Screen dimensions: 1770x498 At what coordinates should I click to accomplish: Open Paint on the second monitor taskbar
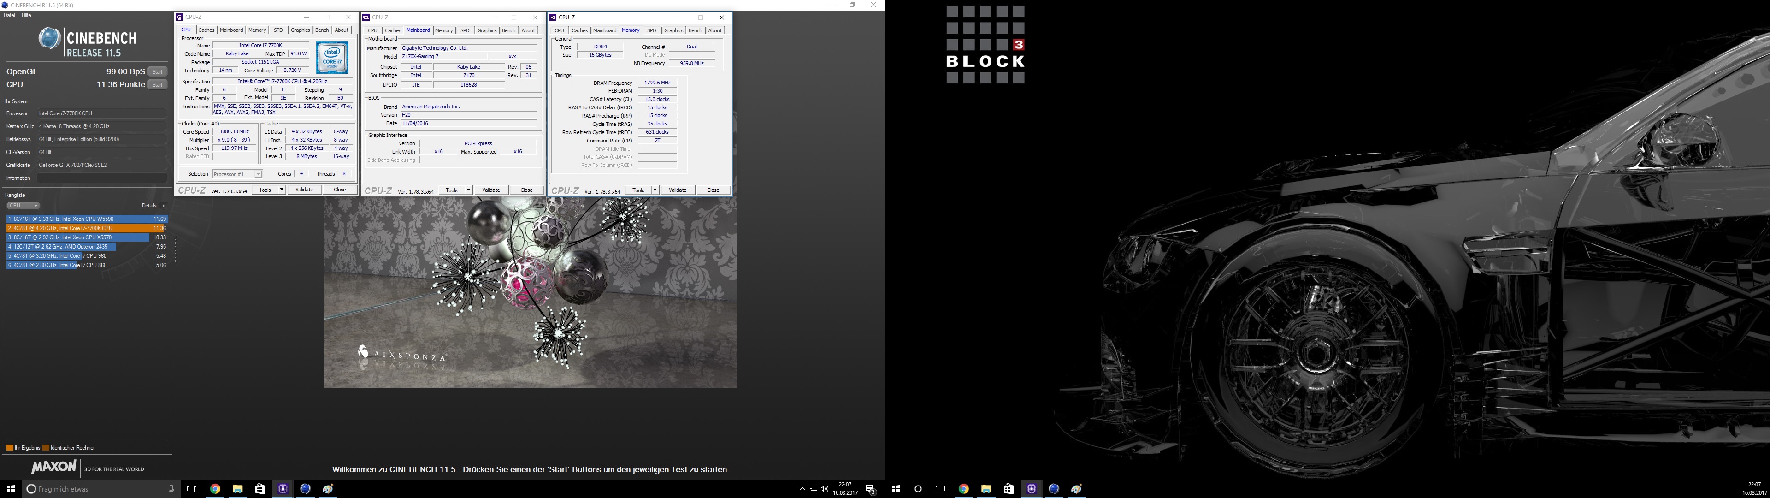tap(1077, 489)
